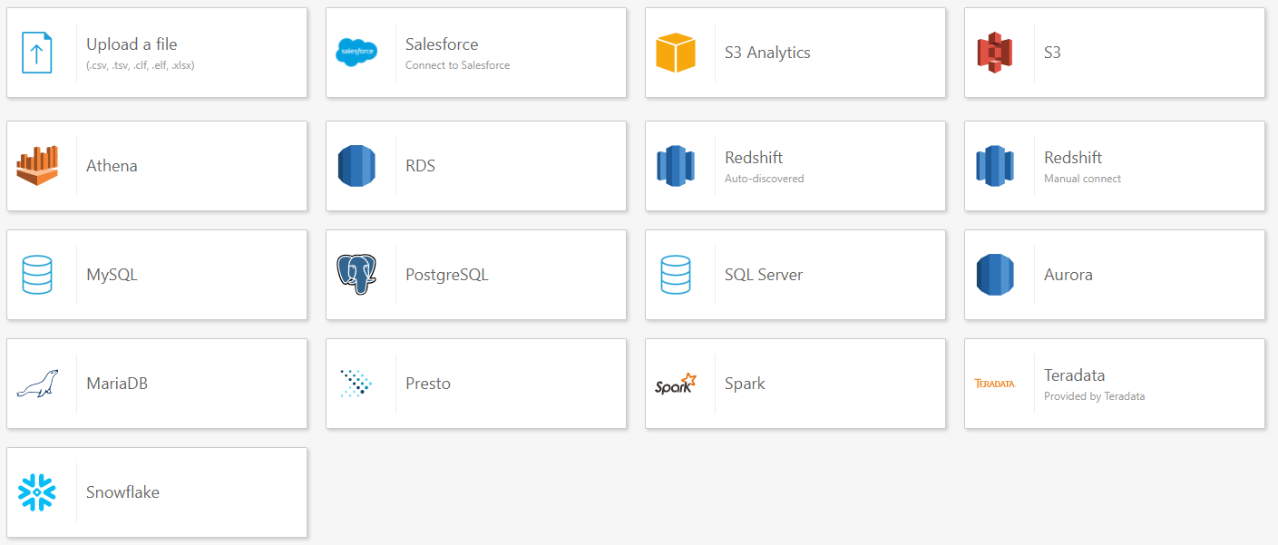
Task: Select the Redshift title above Auto-discovered
Action: coord(754,158)
